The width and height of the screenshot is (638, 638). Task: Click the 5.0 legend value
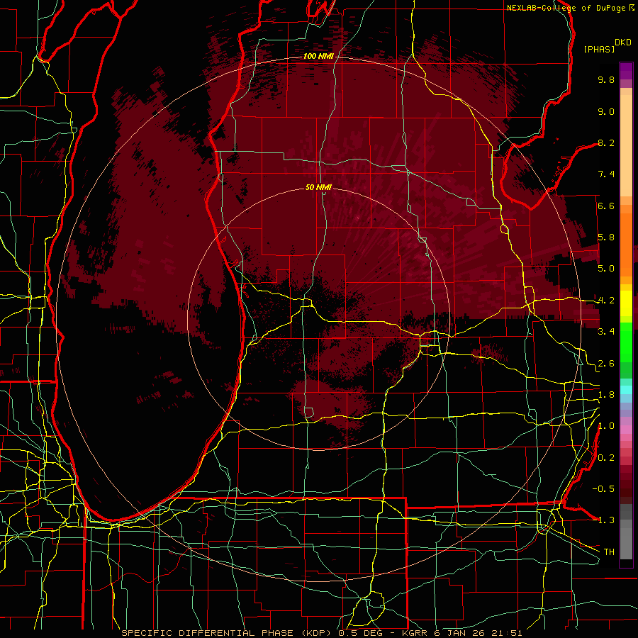pyautogui.click(x=606, y=269)
